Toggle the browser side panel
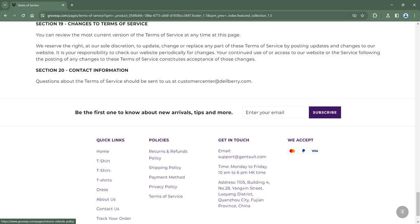This screenshot has height=224, width=420. [x=397, y=16]
